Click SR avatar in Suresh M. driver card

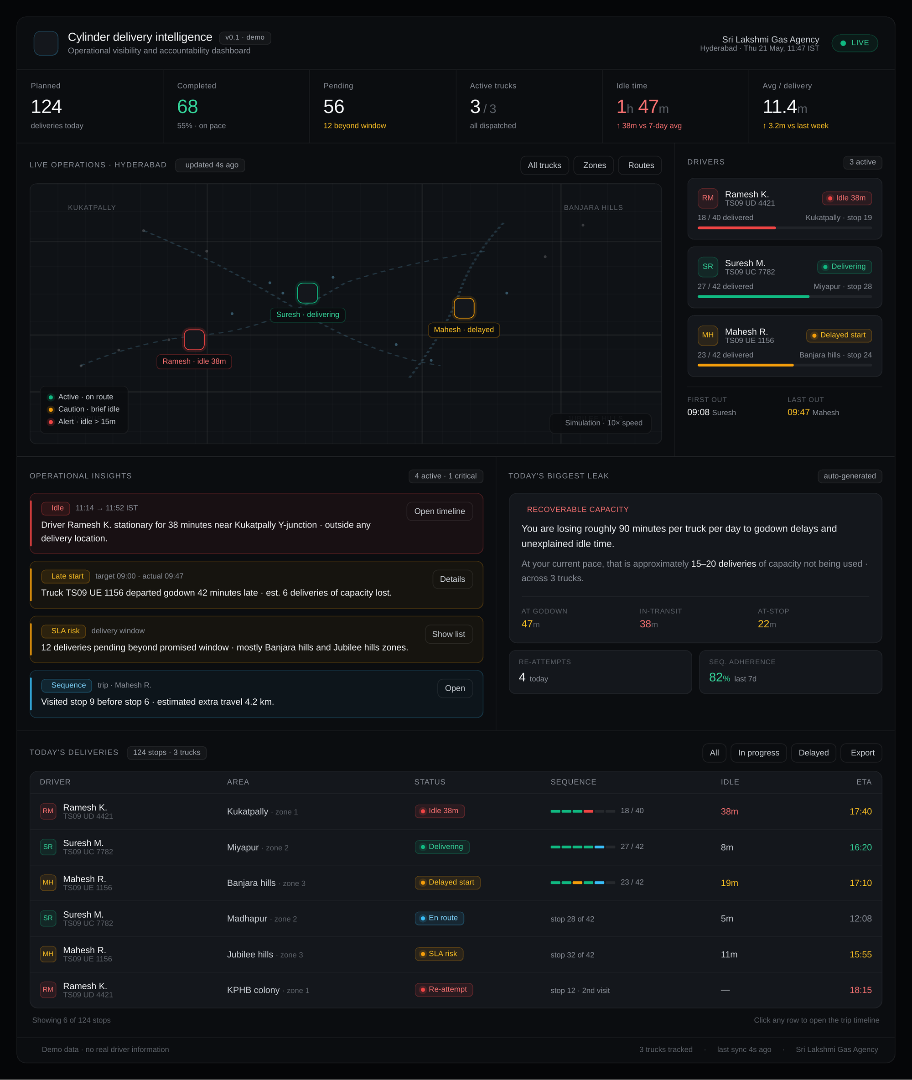coord(708,267)
